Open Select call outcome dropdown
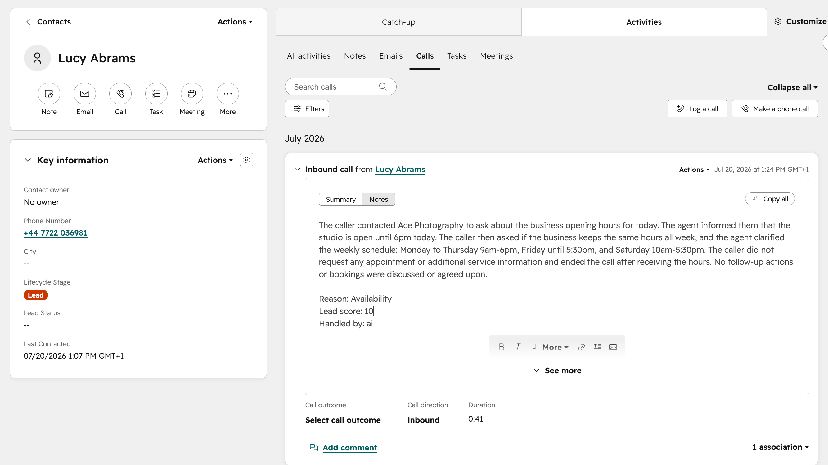Screen dimensions: 828x465 [x=343, y=420]
